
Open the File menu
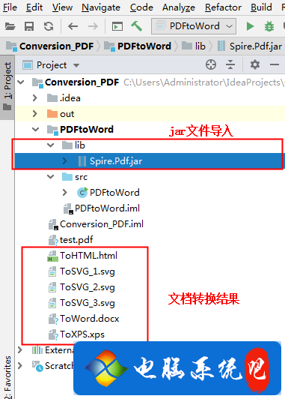point(10,7)
